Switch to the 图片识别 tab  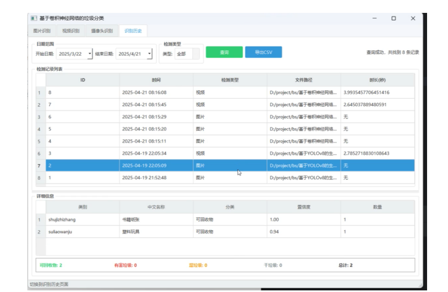pyautogui.click(x=42, y=31)
